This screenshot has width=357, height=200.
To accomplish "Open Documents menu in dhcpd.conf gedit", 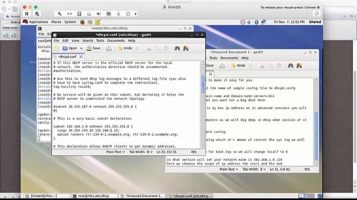I will (x=116, y=41).
